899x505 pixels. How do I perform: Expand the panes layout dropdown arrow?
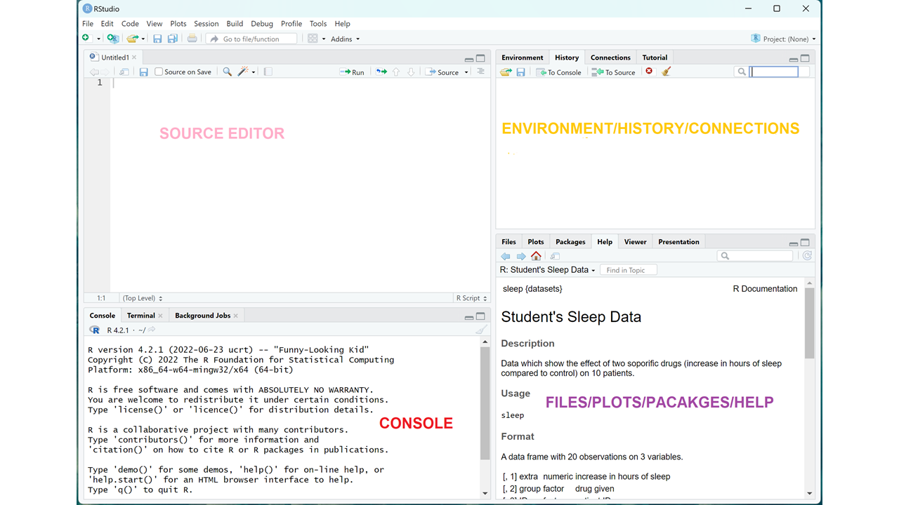324,39
